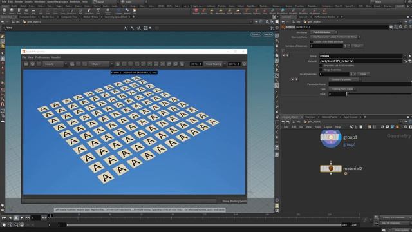Screen dimensions: 412x232
Task: Toggle Overrides use local variables checkbox
Action: coord(321,66)
